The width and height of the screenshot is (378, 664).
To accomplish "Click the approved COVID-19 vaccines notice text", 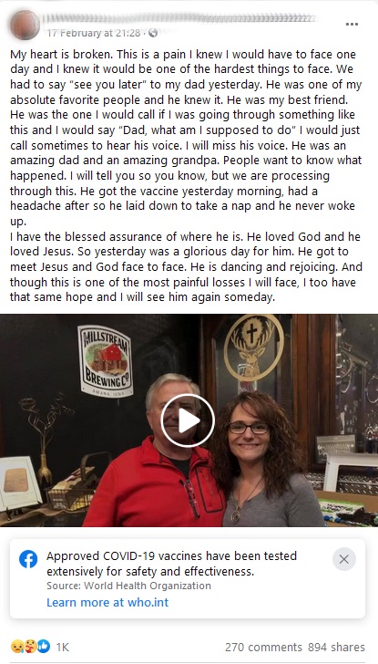I will point(171,564).
